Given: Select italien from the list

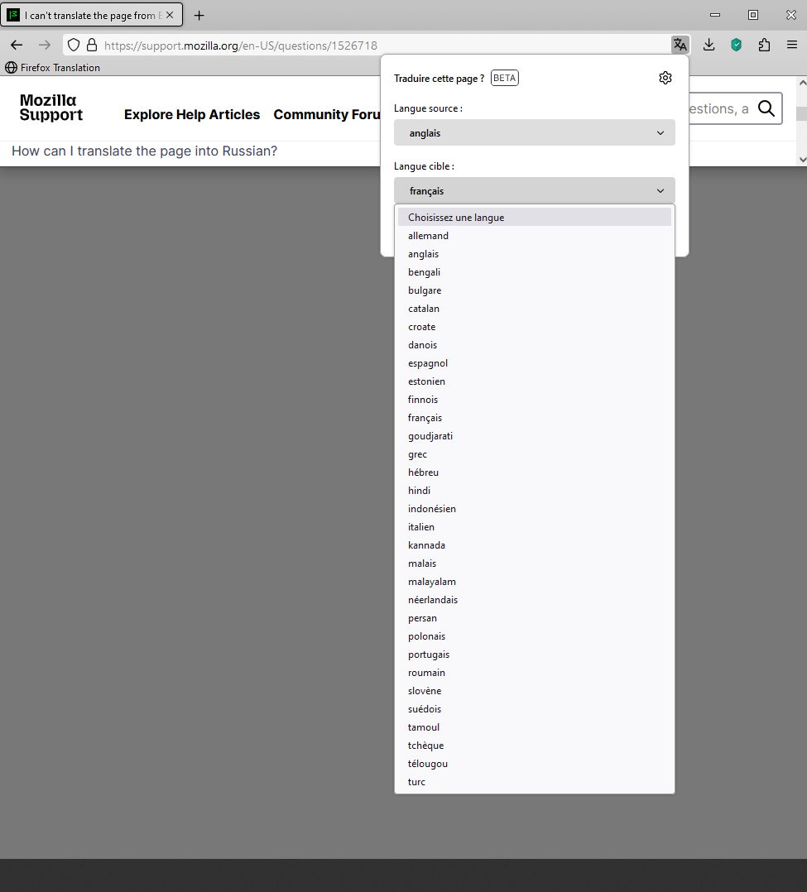Looking at the screenshot, I should pos(535,527).
